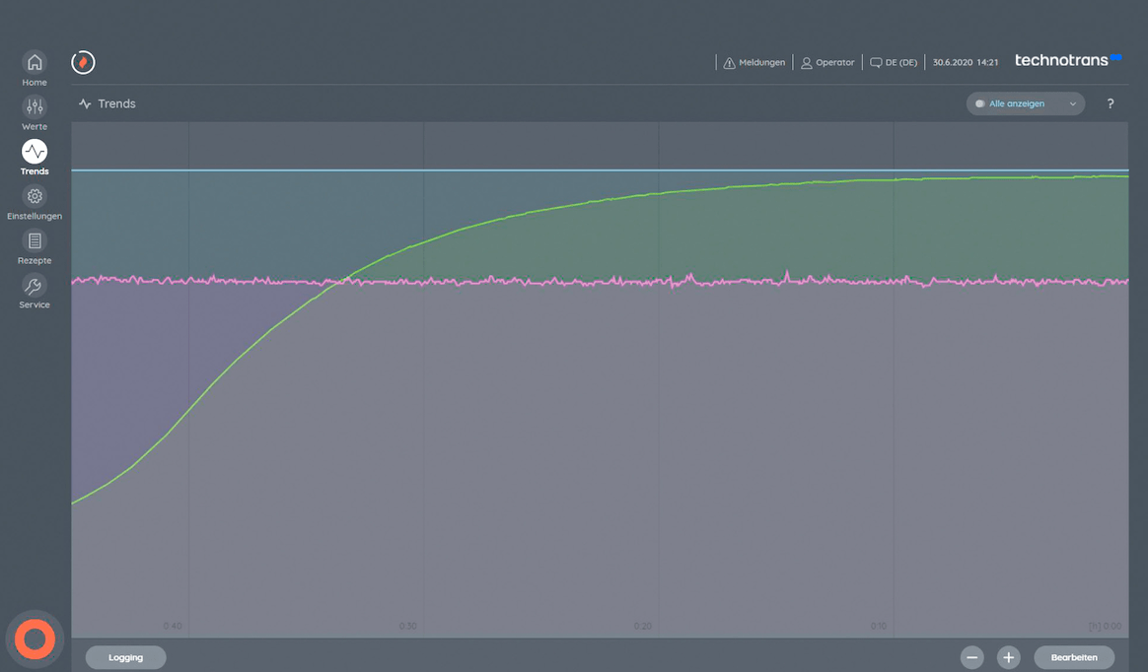The image size is (1148, 672).
Task: Click the question mark help icon
Action: (1110, 103)
